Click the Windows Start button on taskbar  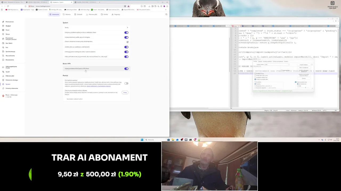(x=142, y=140)
